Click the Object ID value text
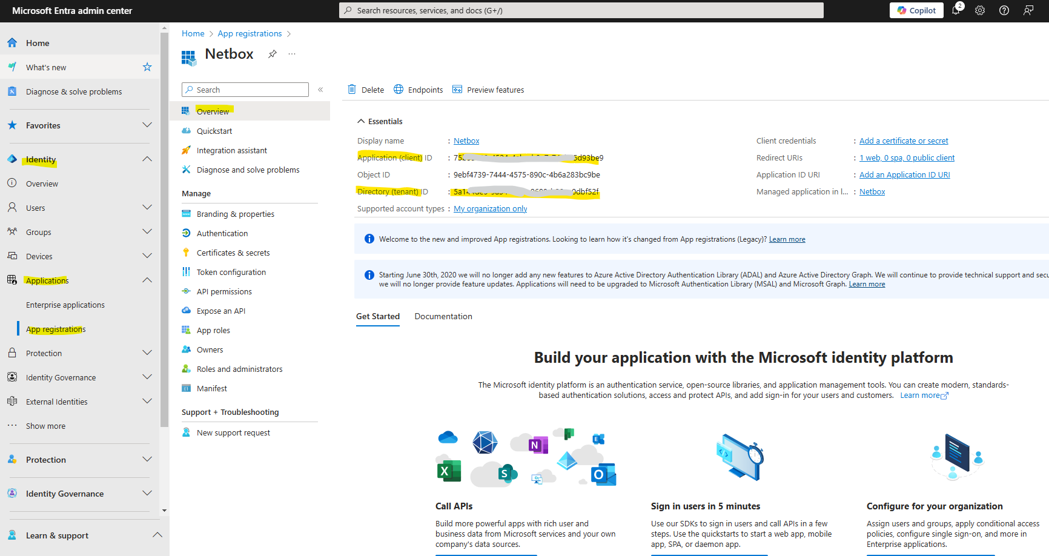1049x556 pixels. (526, 174)
